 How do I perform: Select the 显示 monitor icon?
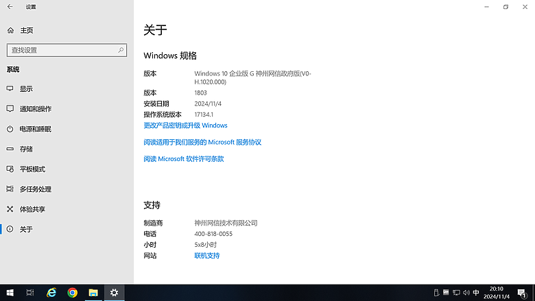click(10, 88)
